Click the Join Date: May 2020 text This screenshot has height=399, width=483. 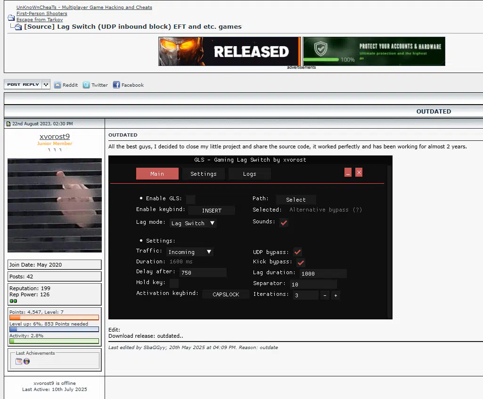click(35, 265)
